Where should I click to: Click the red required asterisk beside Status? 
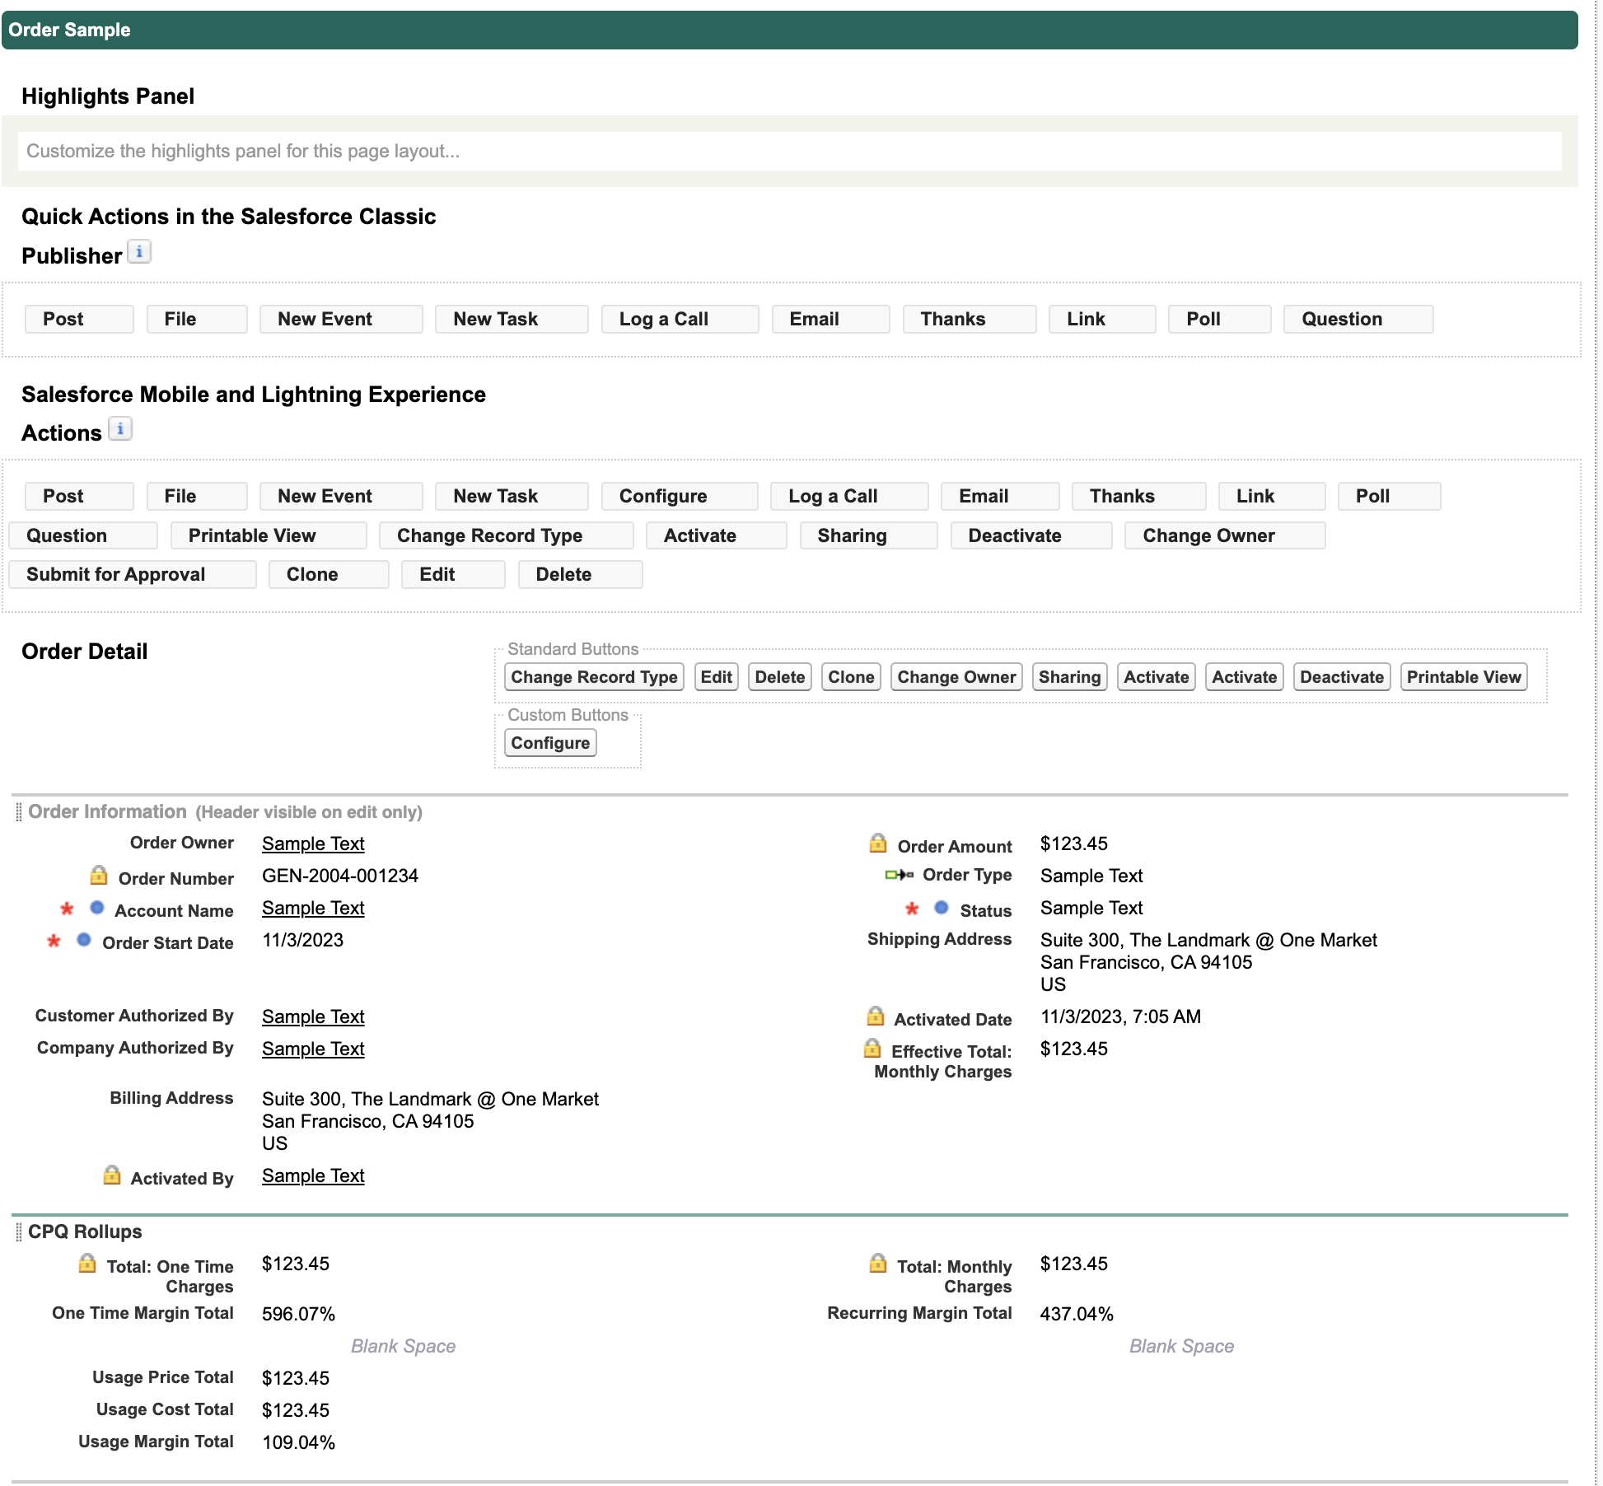coord(912,909)
